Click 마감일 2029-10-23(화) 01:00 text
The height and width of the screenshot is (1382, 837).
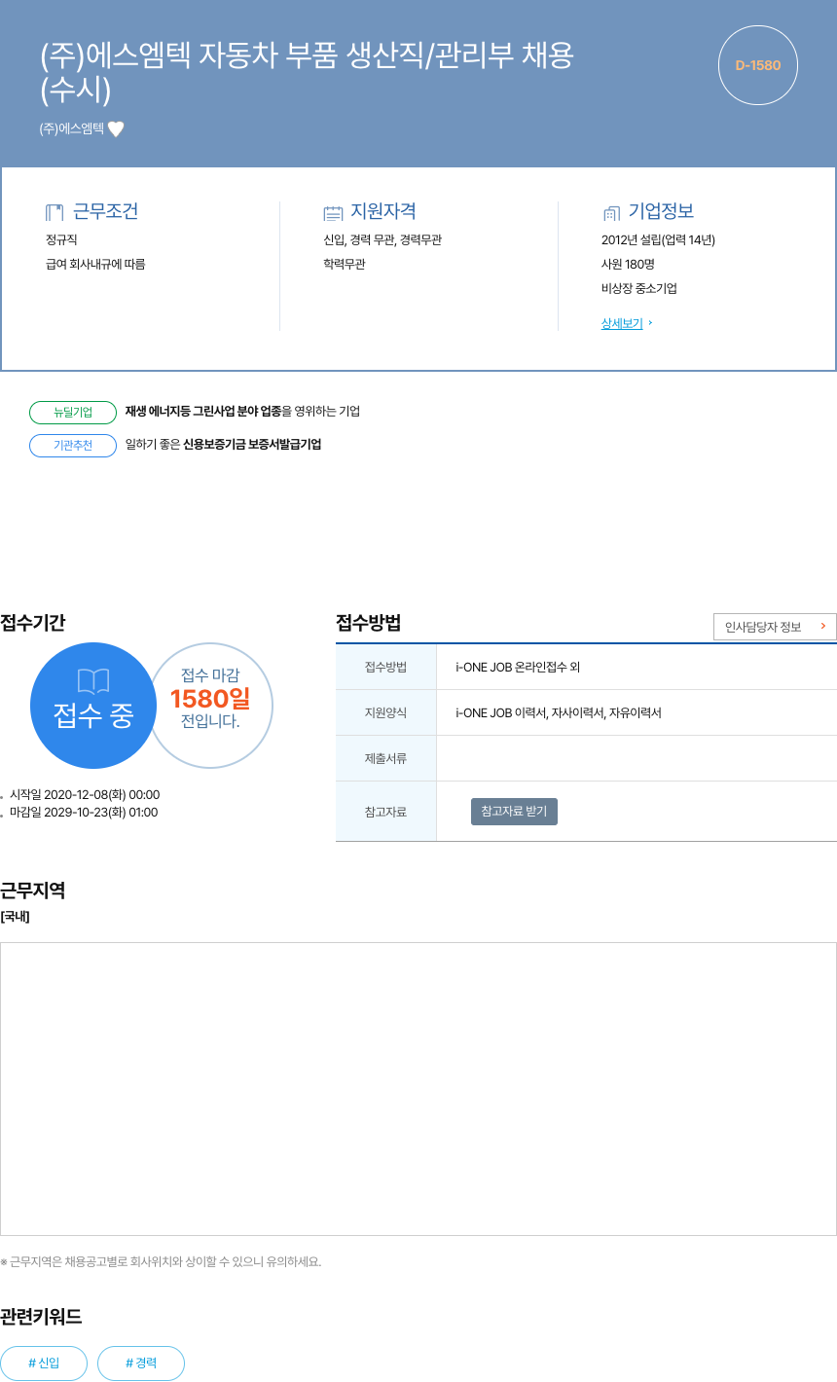[84, 812]
